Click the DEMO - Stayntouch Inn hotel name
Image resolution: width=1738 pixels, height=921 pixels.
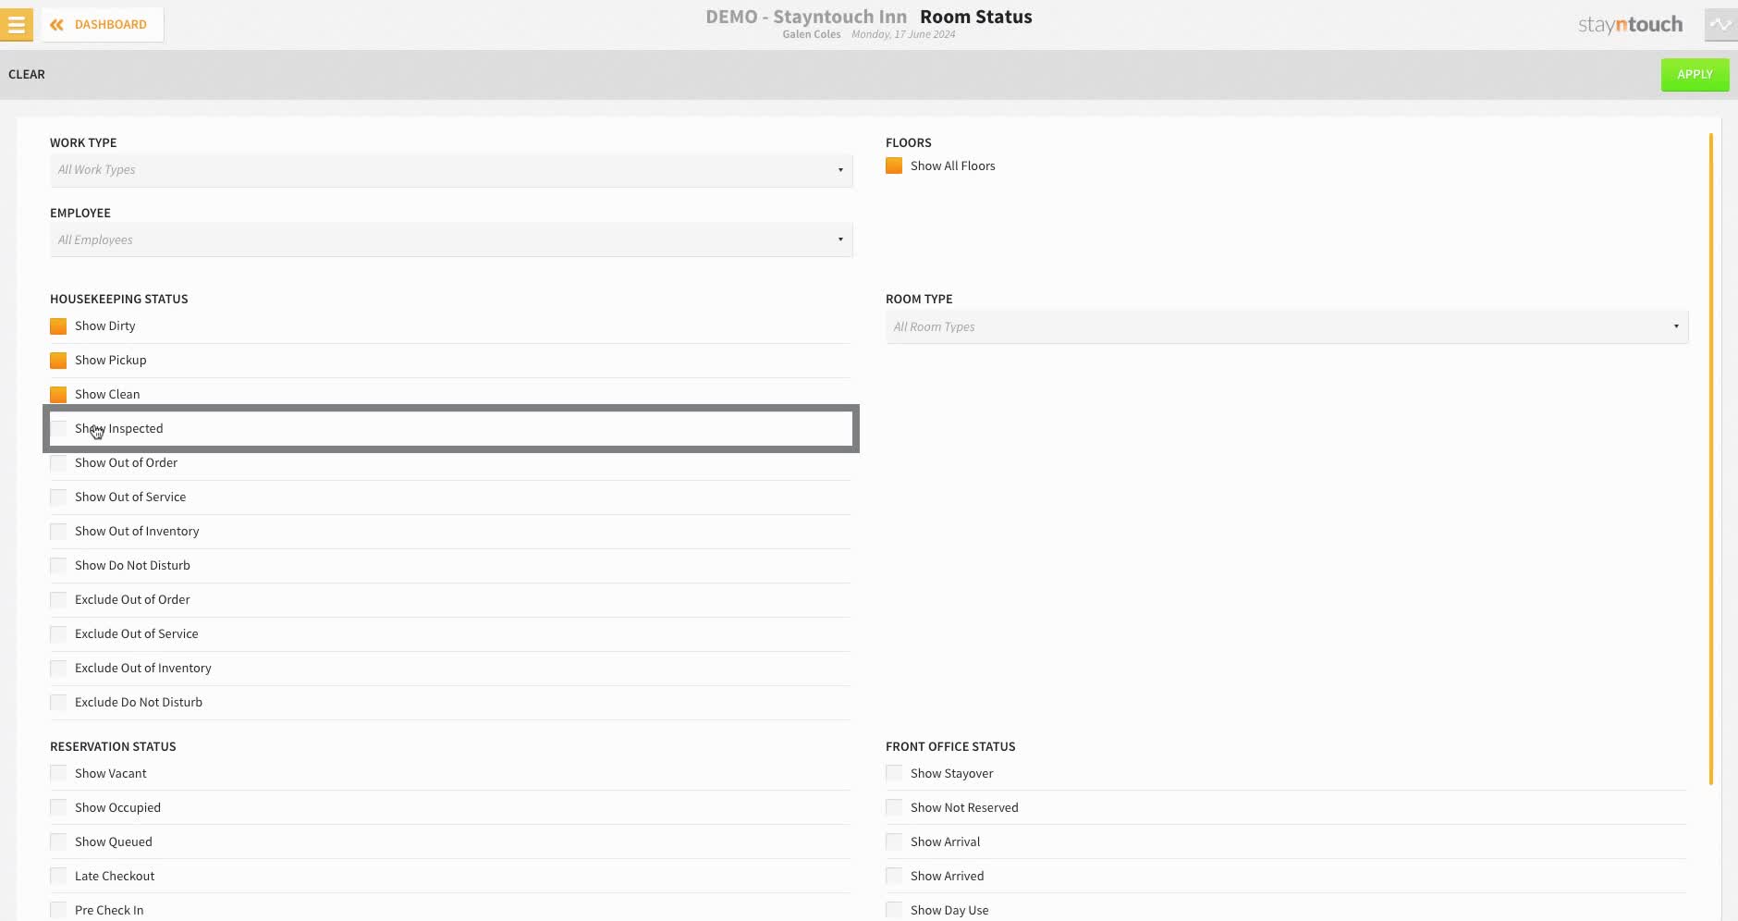[806, 17]
